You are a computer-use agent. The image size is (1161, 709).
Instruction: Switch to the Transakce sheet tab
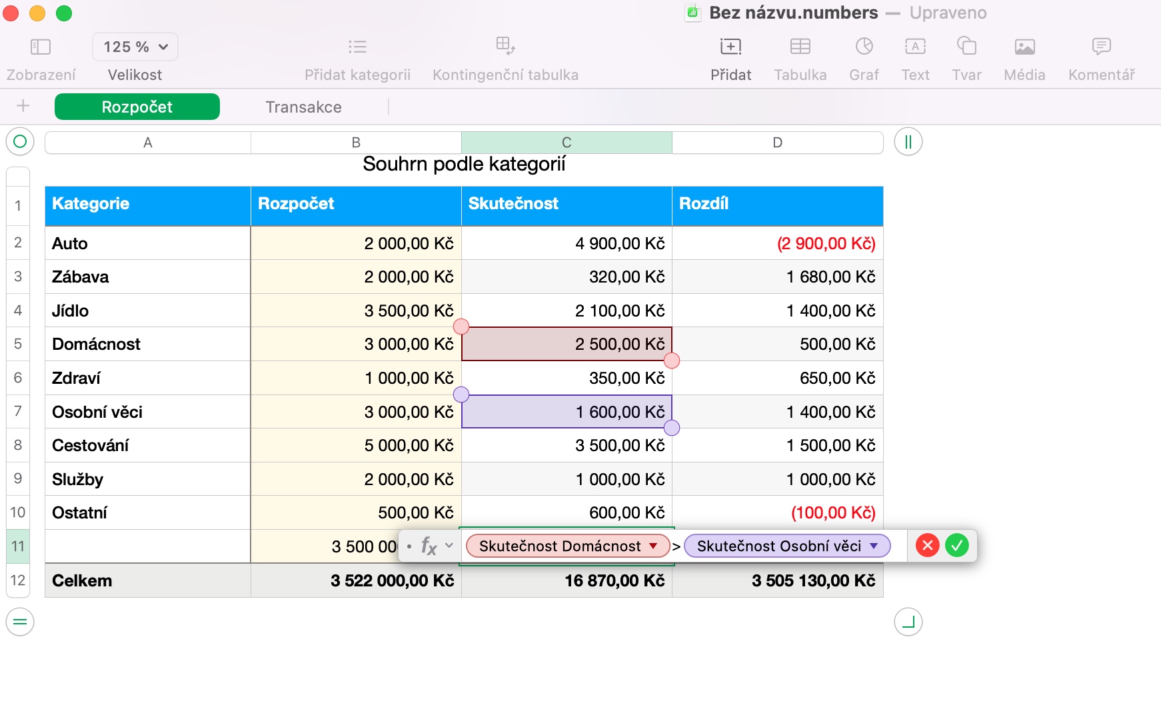click(303, 107)
